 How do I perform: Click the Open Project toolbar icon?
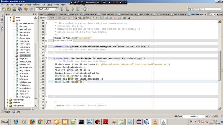click(x=14, y=9)
